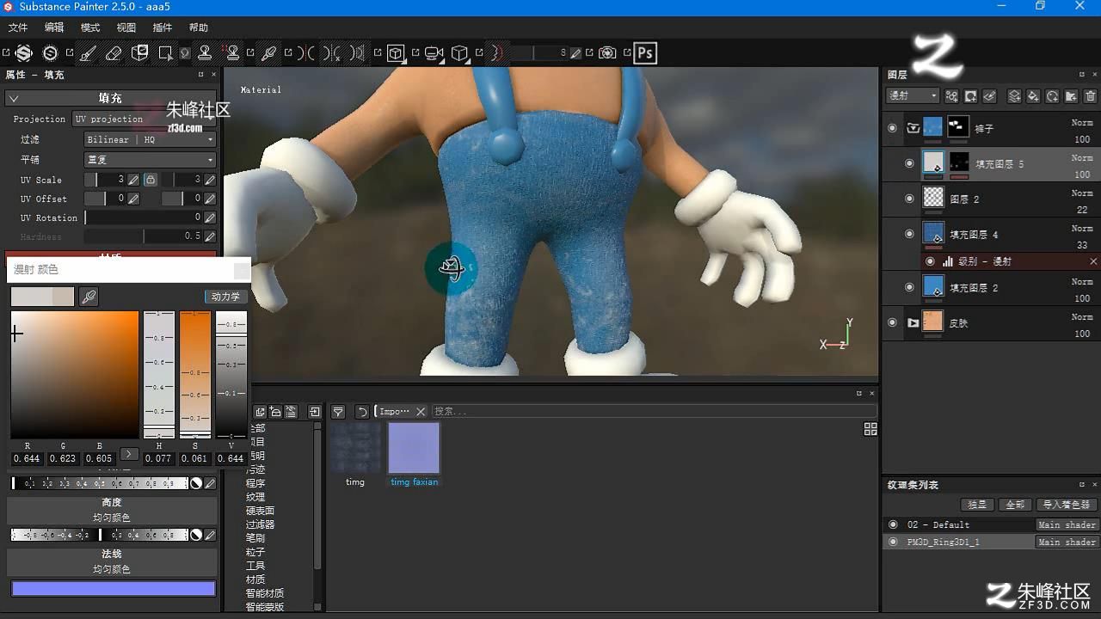Open the 漫射 channel dropdown in Layers
This screenshot has width=1101, height=619.
913,96
